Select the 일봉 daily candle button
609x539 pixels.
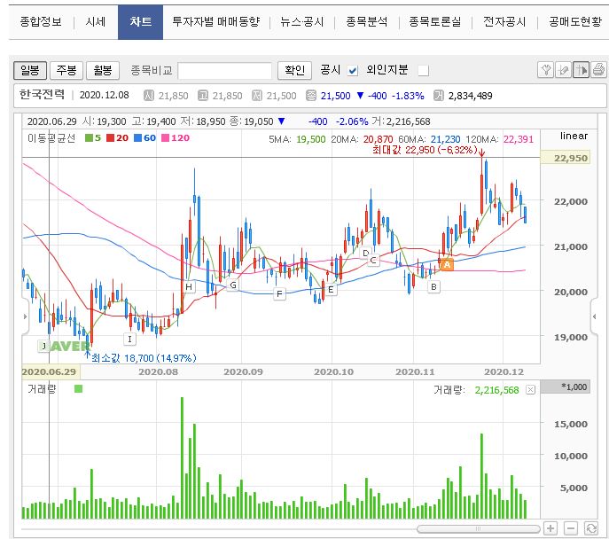pyautogui.click(x=30, y=70)
